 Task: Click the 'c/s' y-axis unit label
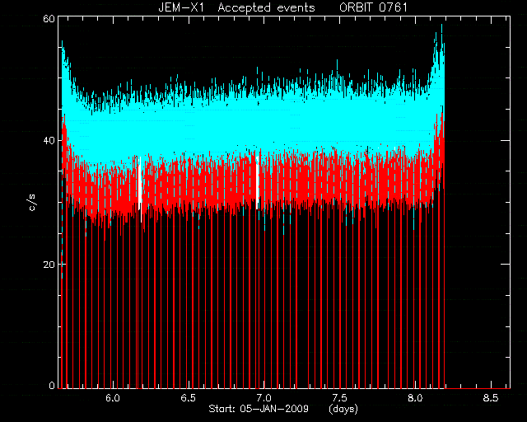32,202
